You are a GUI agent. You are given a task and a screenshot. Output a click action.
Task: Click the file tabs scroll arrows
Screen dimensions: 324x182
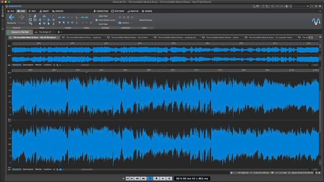tap(310, 37)
